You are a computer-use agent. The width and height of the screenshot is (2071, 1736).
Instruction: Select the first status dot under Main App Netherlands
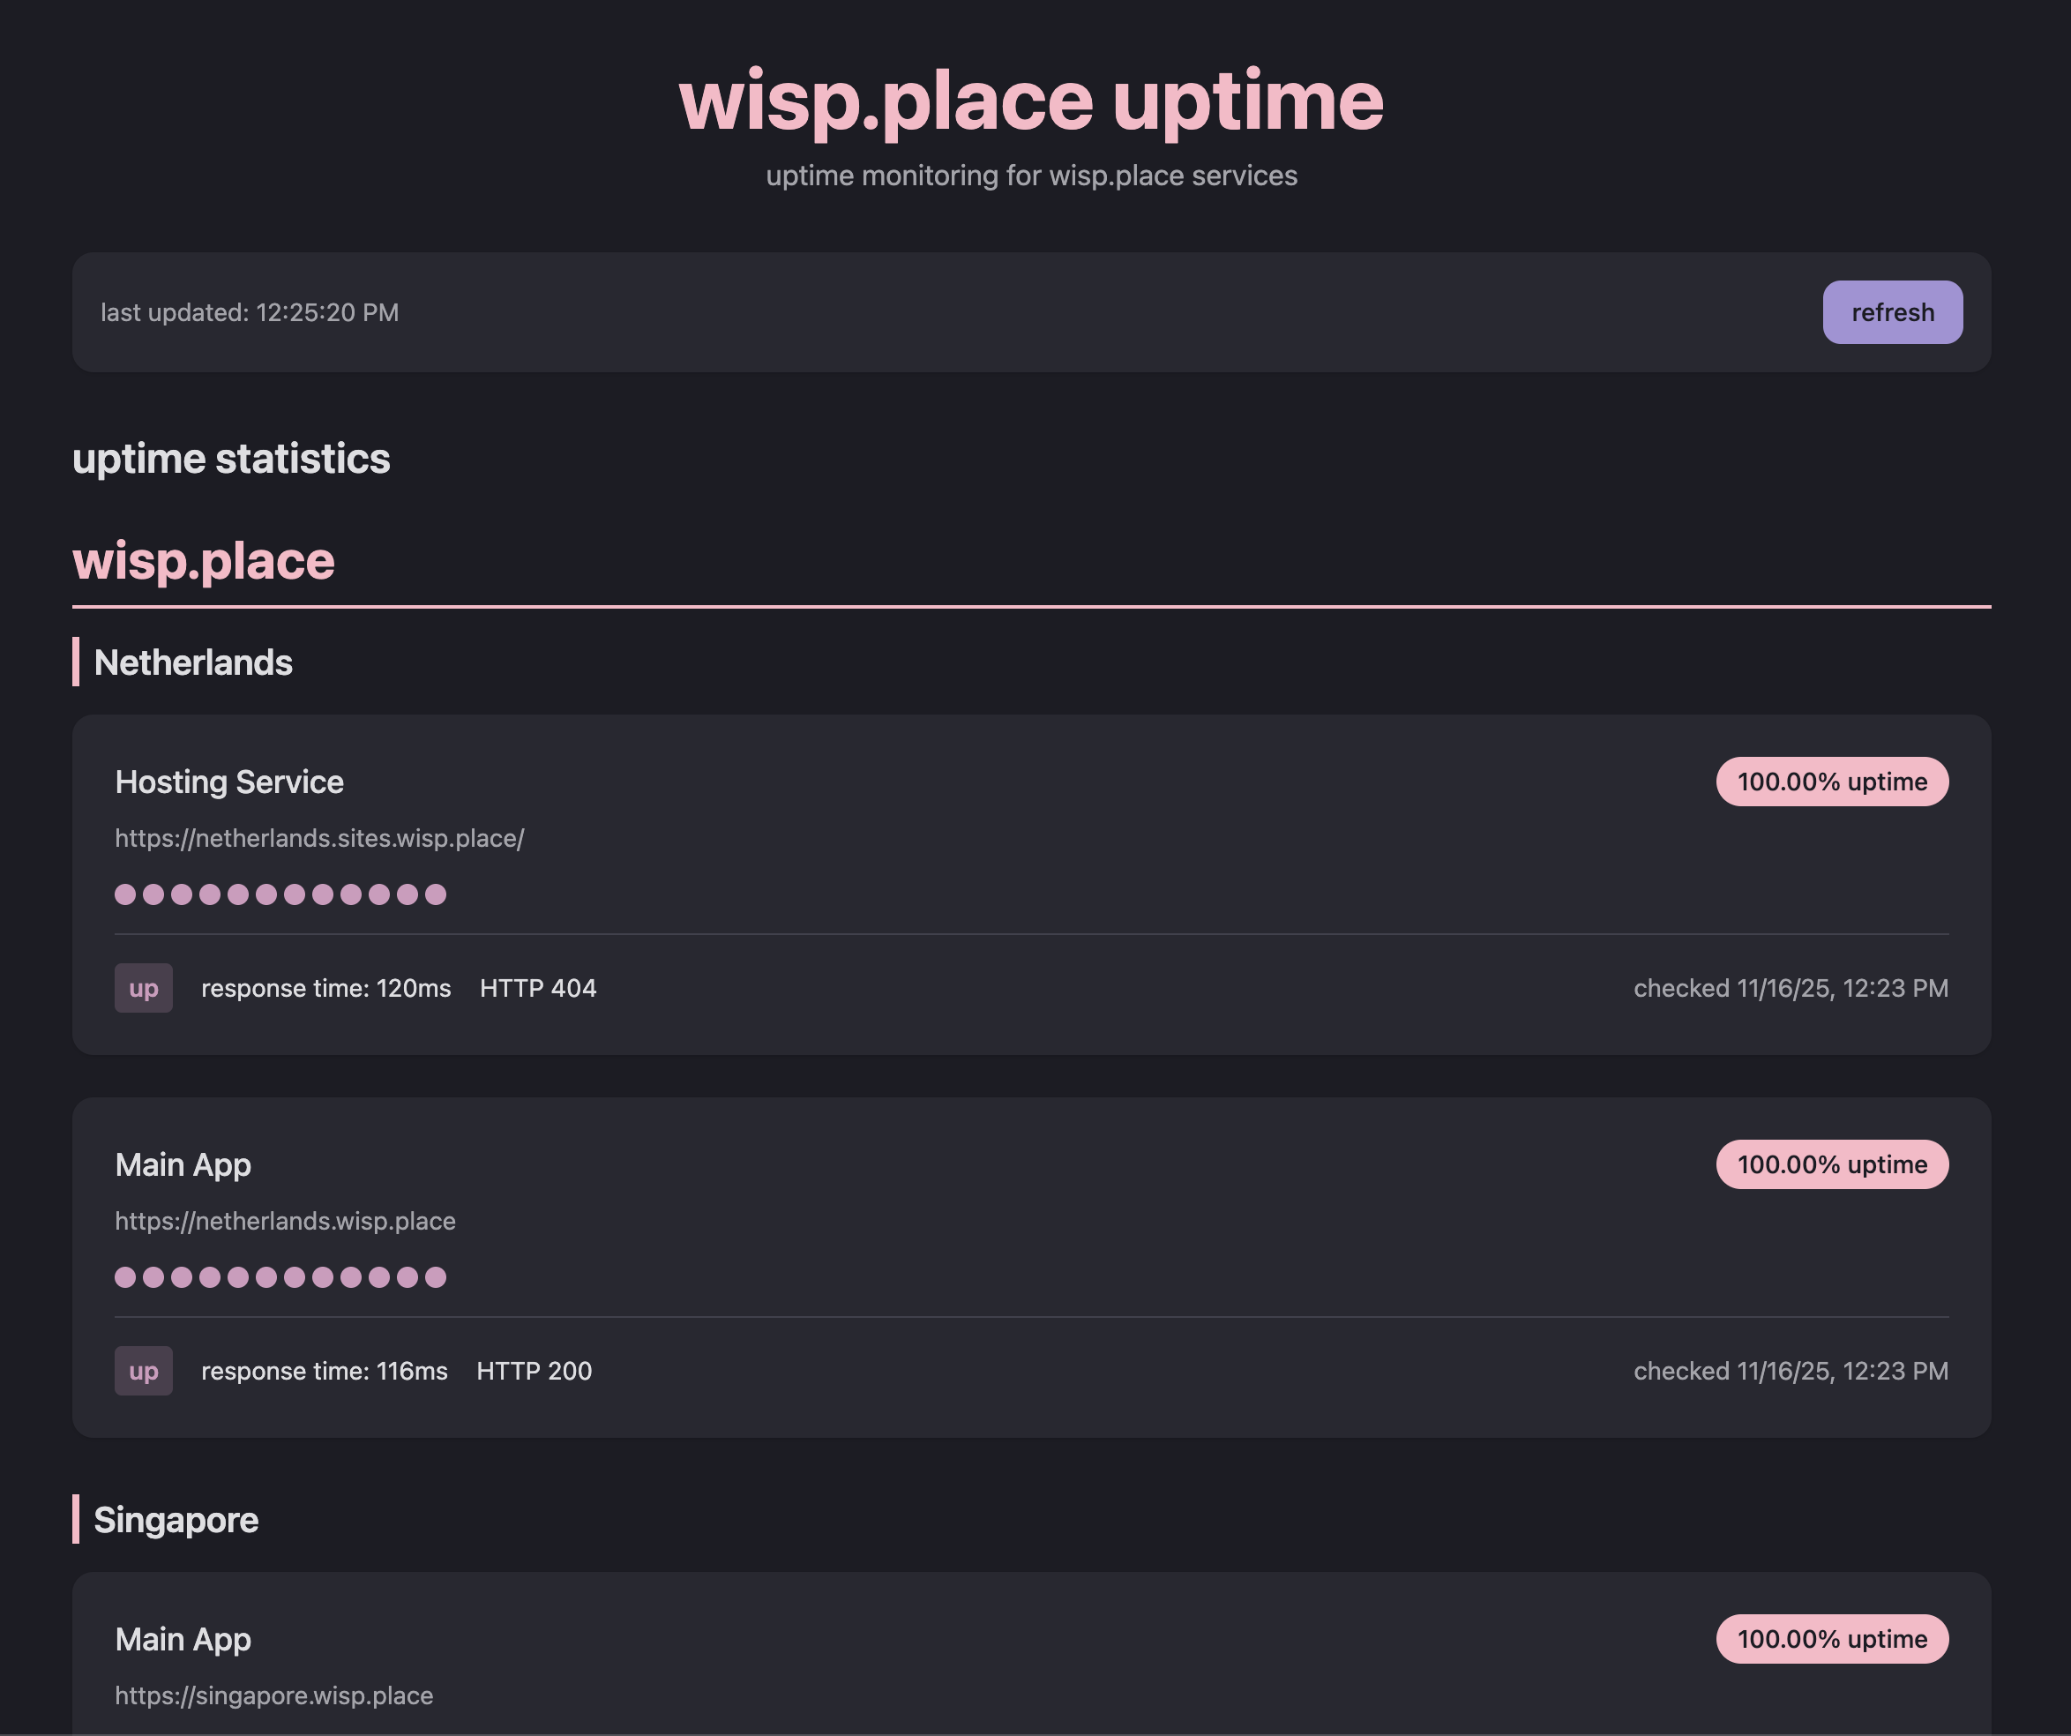[x=125, y=1277]
